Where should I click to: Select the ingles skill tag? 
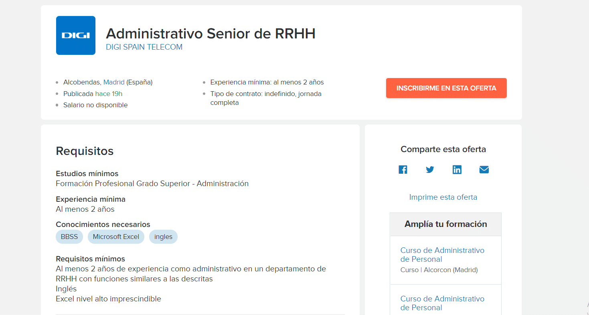point(163,237)
